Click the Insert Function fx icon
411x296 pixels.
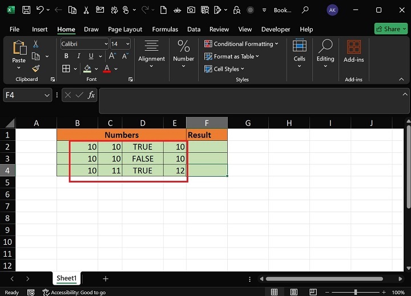pos(91,95)
